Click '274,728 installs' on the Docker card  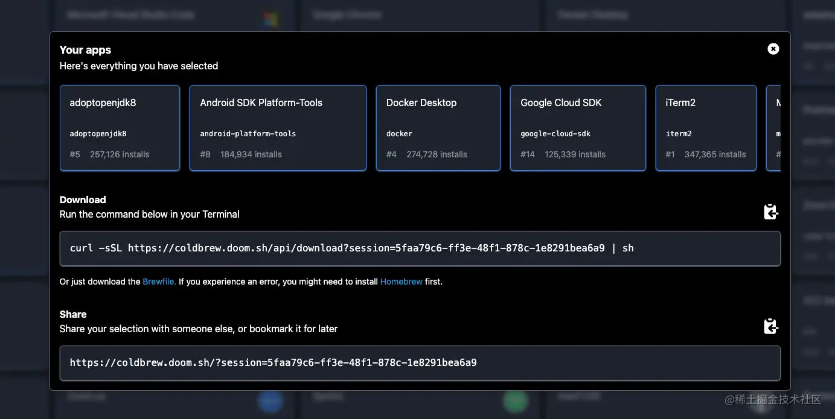[437, 154]
